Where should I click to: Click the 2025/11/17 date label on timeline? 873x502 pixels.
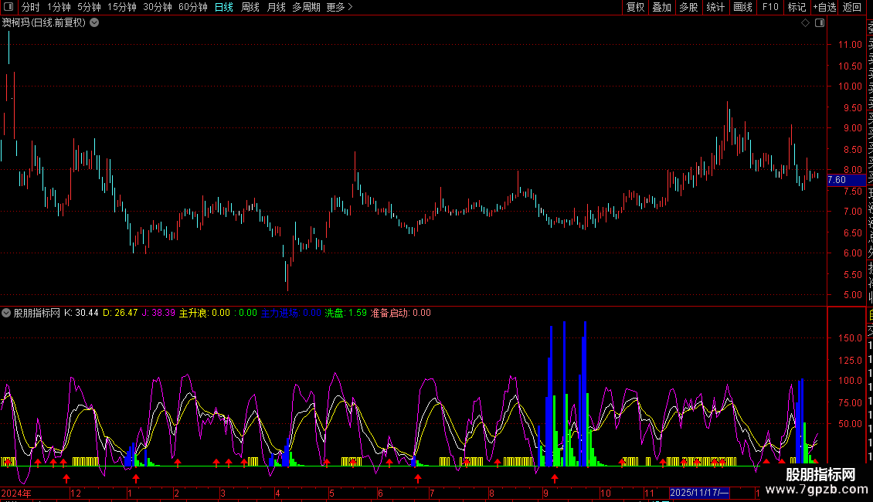(699, 493)
